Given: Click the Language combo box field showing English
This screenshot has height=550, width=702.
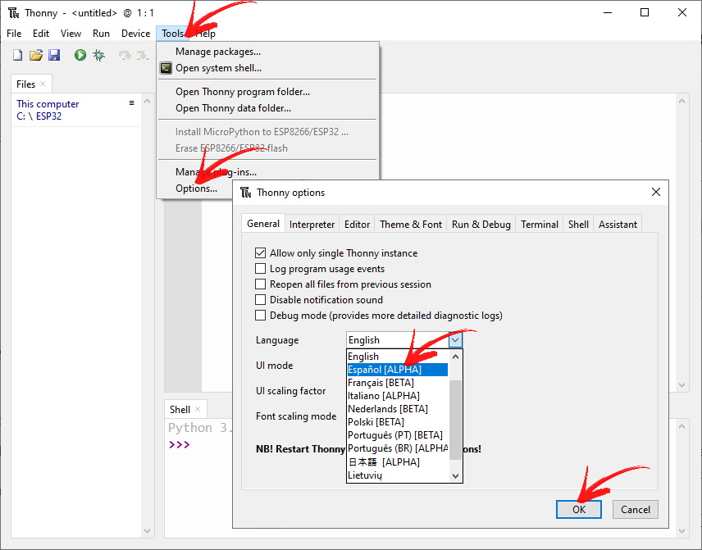Looking at the screenshot, I should 398,340.
